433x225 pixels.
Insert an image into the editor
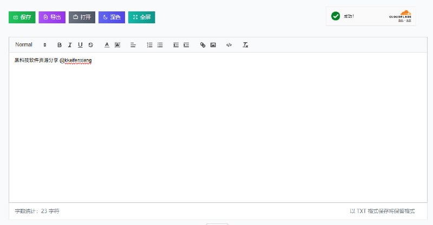(x=213, y=45)
